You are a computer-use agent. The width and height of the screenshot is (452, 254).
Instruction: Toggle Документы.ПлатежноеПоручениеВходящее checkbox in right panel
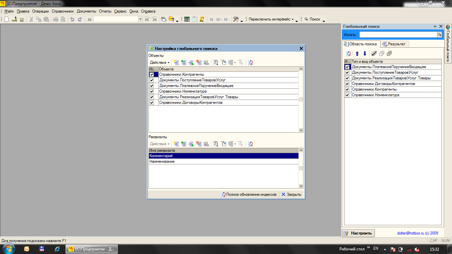(347, 67)
